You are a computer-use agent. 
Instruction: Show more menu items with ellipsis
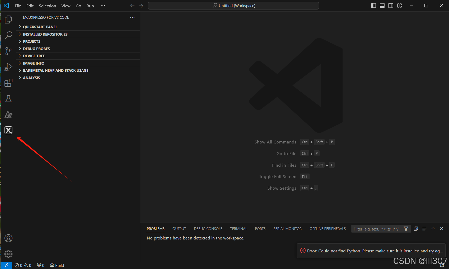click(103, 6)
